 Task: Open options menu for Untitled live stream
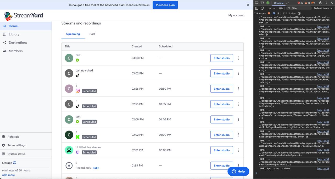coord(238,150)
